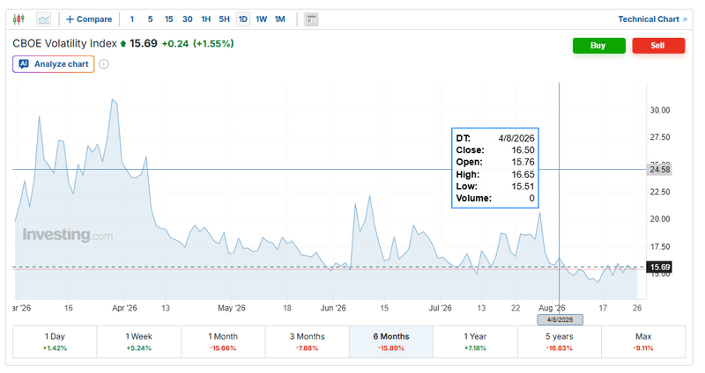This screenshot has width=705, height=373.
Task: Click the AI badge on Analyze chart
Action: (x=24, y=63)
